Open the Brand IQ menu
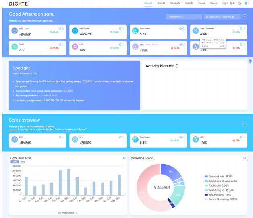The image size is (253, 218). tap(162, 3)
